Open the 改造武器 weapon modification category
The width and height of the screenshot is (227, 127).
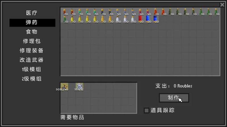click(31, 60)
